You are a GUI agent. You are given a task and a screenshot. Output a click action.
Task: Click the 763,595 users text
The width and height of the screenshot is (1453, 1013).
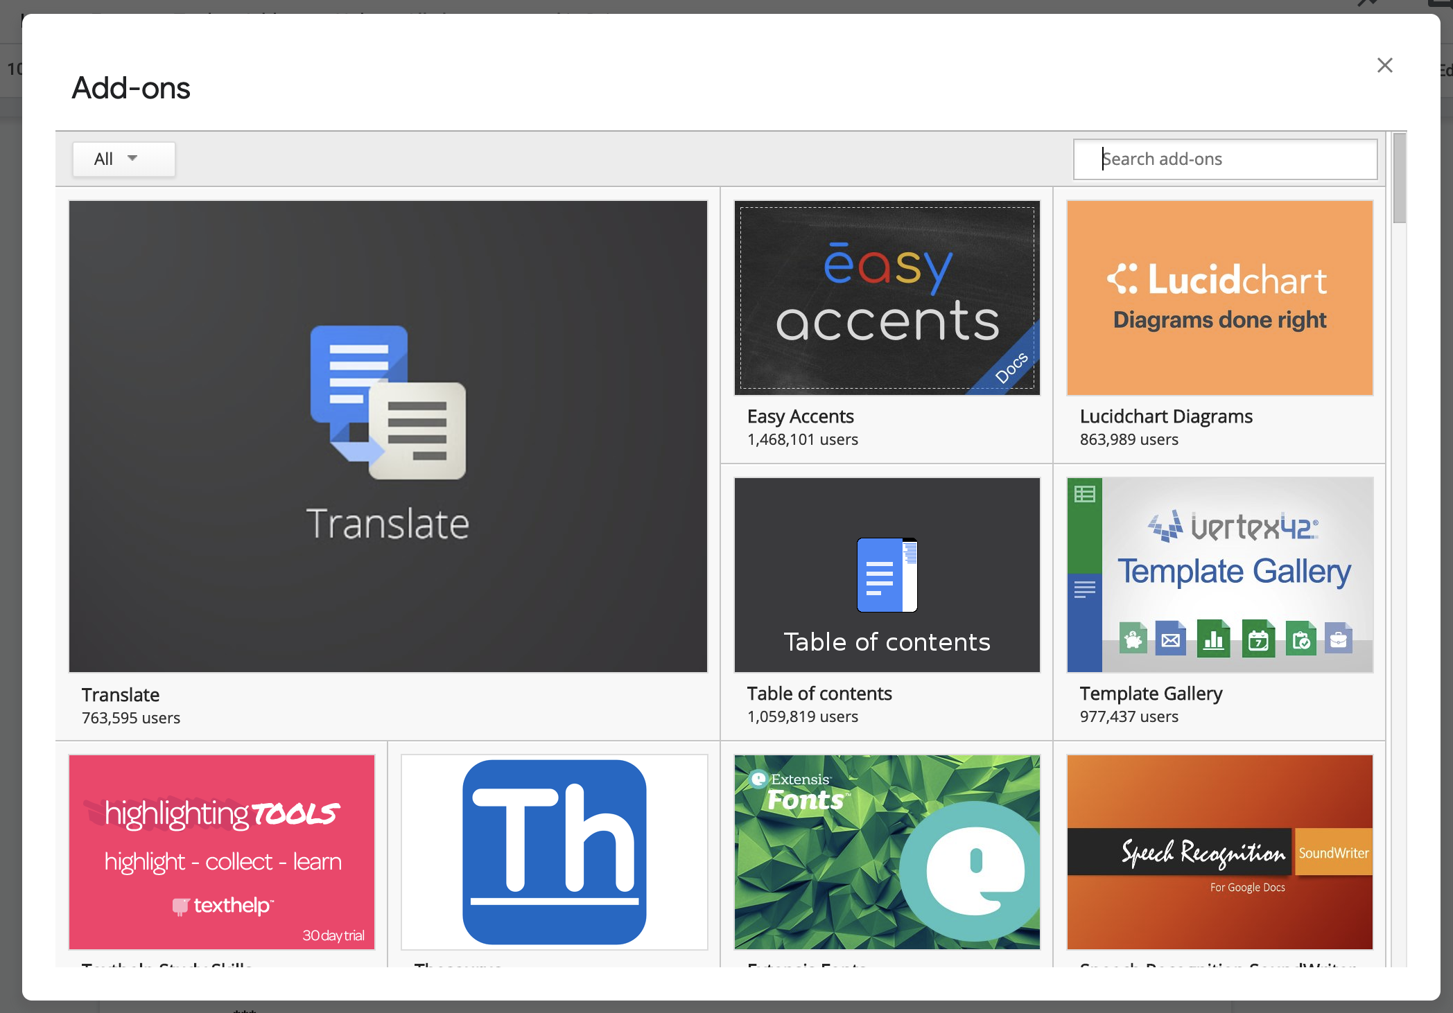[x=131, y=718]
